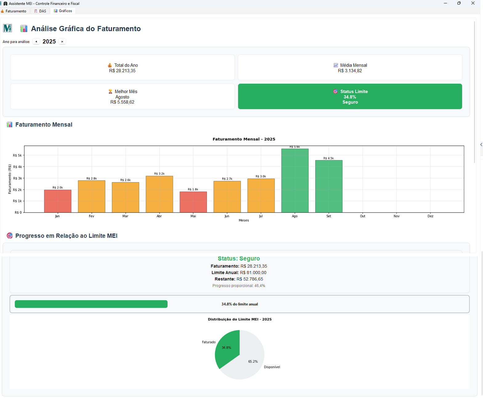
Task: Click the Total do Ano summary card
Action: point(122,68)
